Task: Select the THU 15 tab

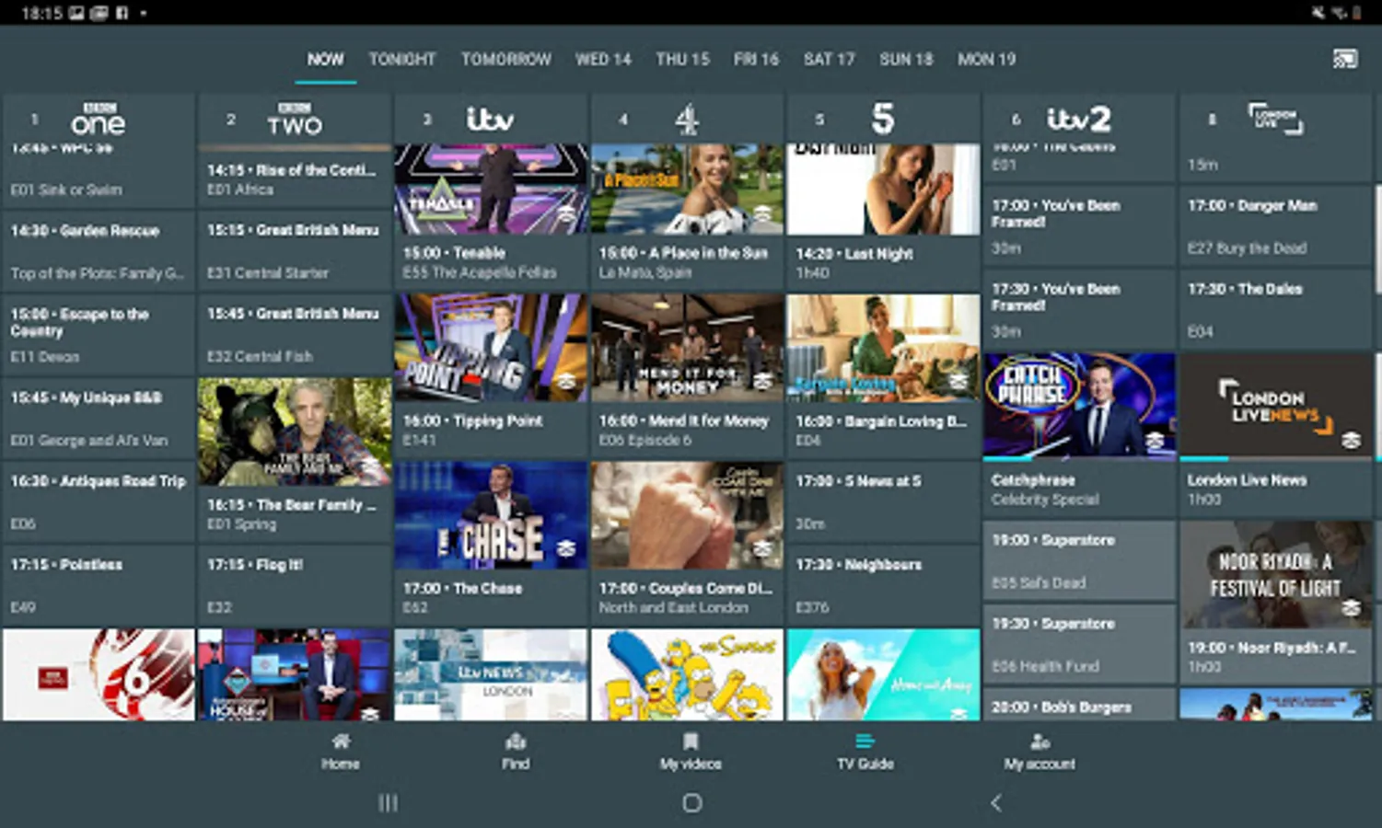Action: (x=683, y=60)
